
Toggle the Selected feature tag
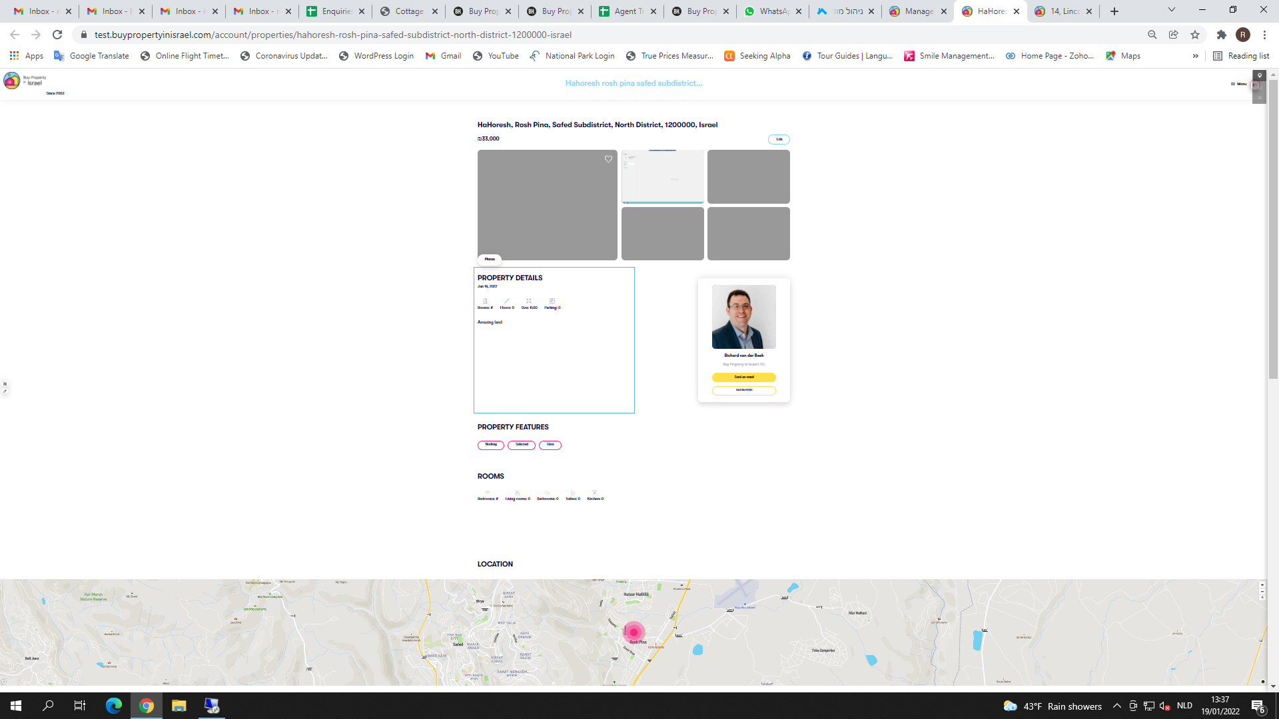point(522,445)
